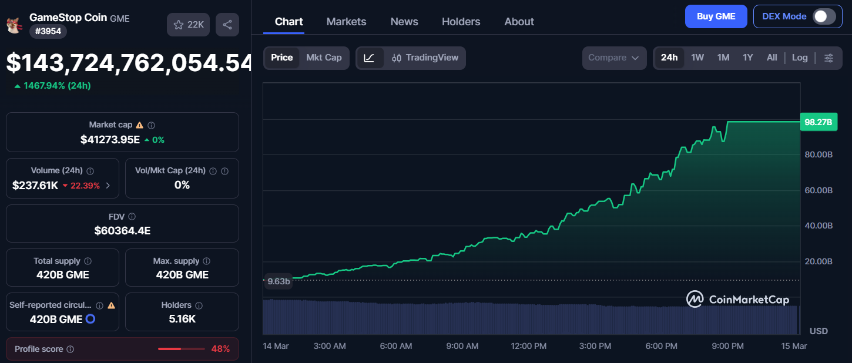The height and width of the screenshot is (363, 852).
Task: Expand Volume (24h) chevron arrow
Action: click(x=108, y=186)
